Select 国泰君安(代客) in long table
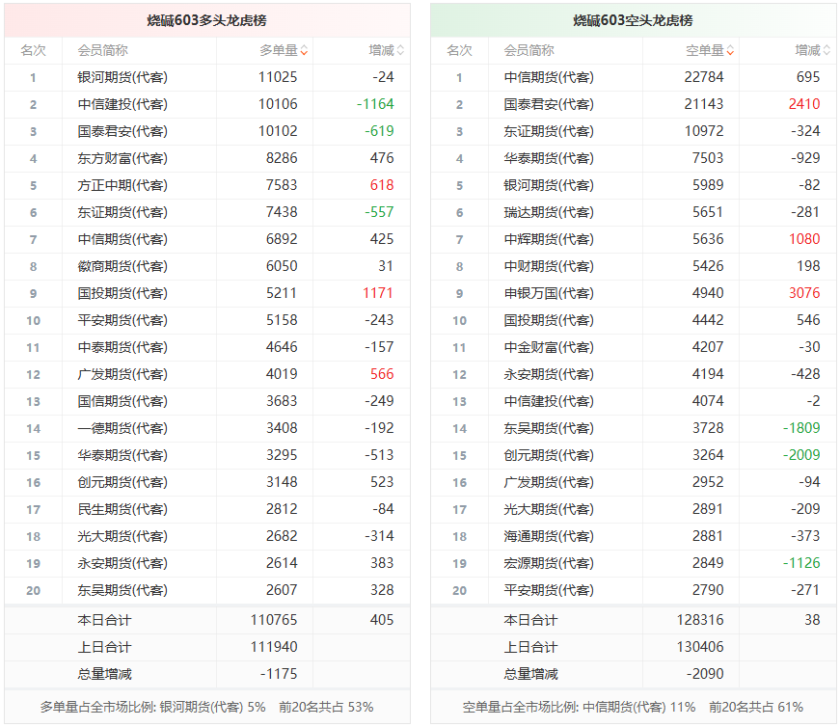Image resolution: width=840 pixels, height=727 pixels. [x=122, y=131]
